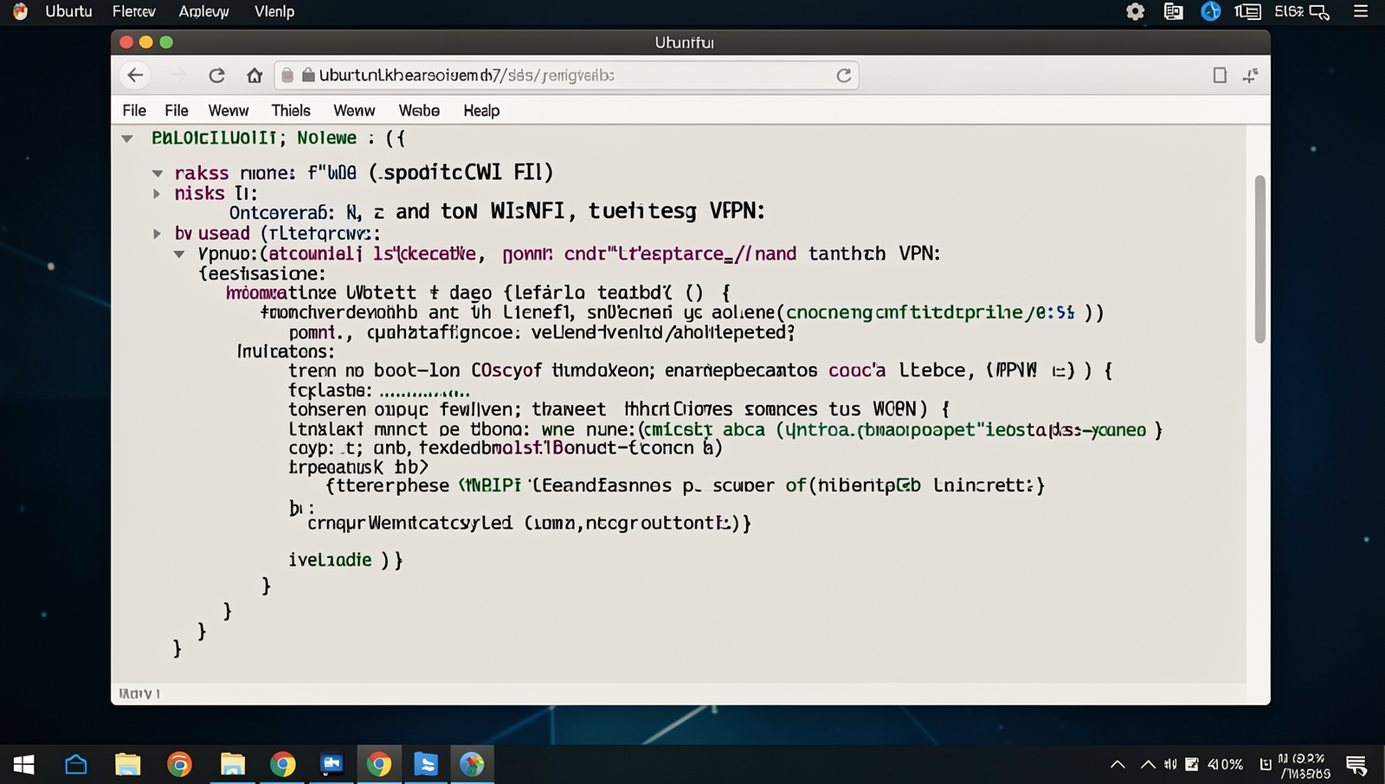Open the home page via the house icon
This screenshot has width=1385, height=784.
[x=254, y=75]
